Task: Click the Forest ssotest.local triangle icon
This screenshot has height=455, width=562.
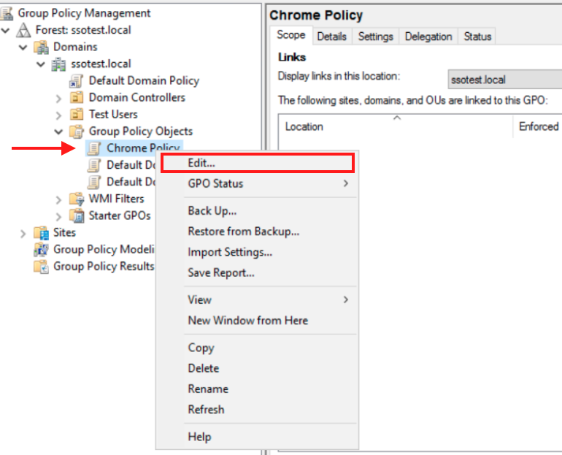Action: pos(23,30)
